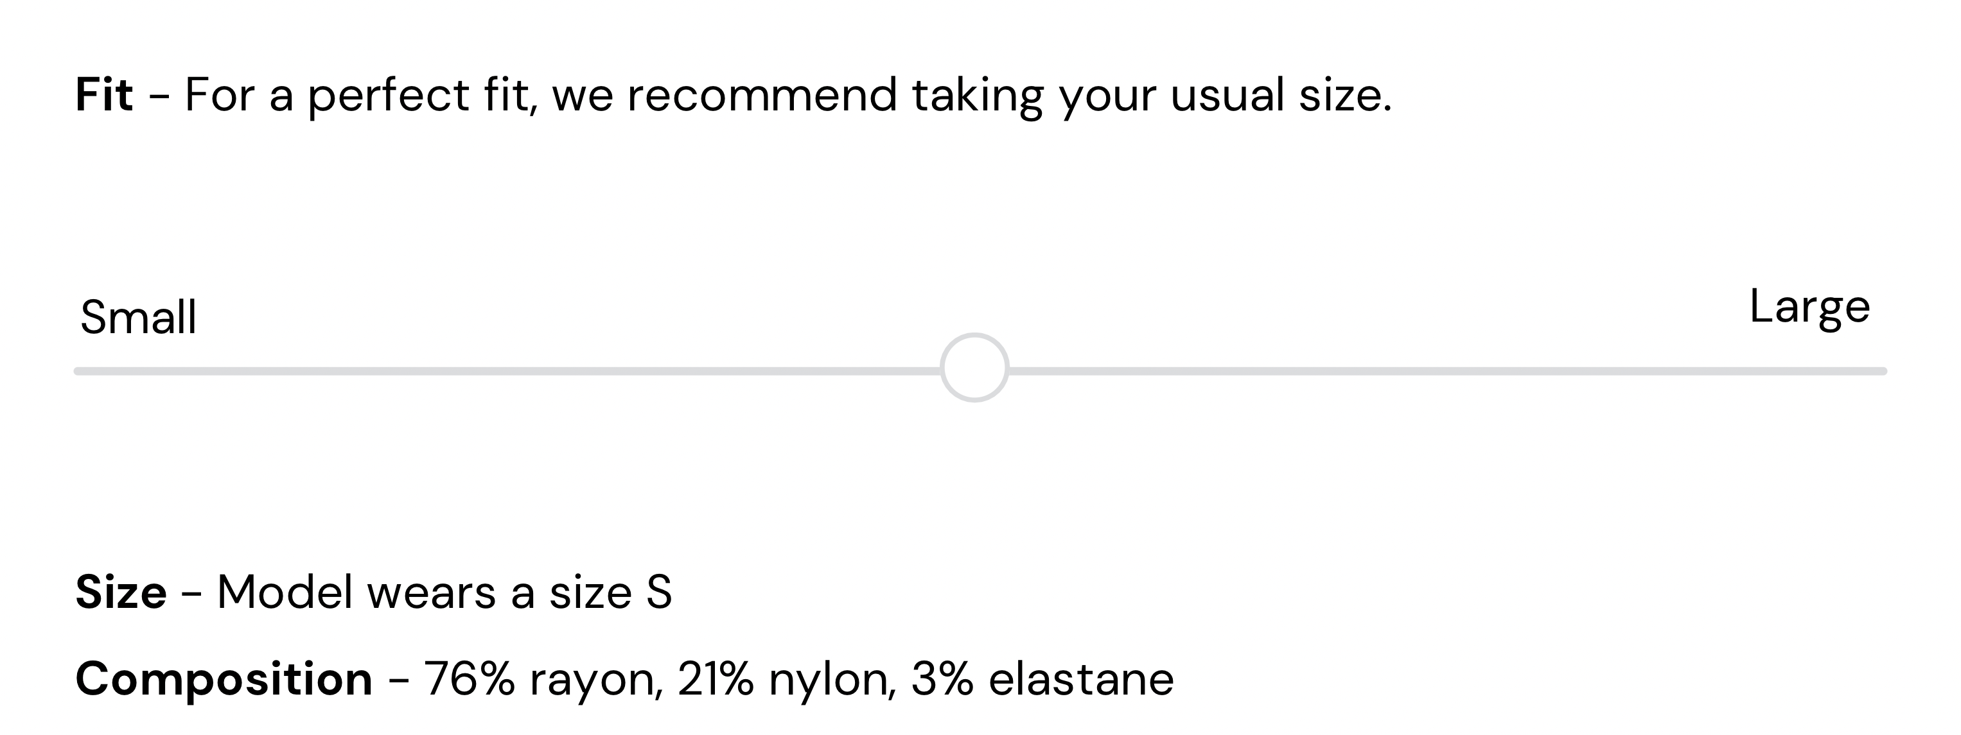Click the fit slider's circular handle
Image resolution: width=1961 pixels, height=735 pixels.
[974, 367]
